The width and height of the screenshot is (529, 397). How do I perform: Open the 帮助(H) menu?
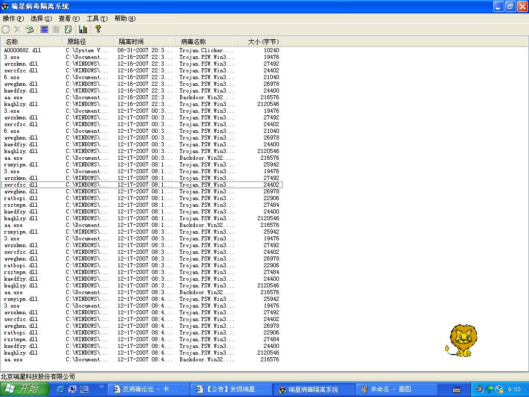click(x=125, y=19)
